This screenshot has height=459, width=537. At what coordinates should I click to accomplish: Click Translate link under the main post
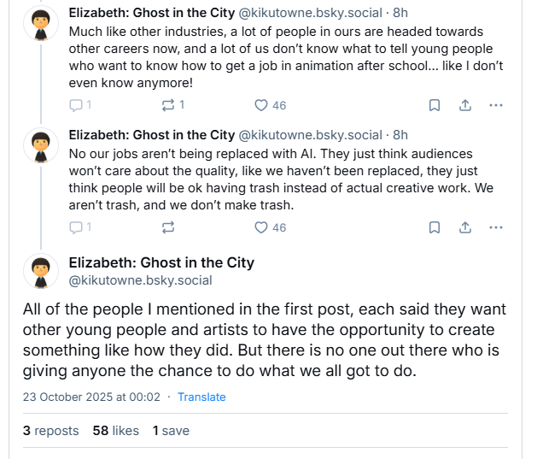[201, 397]
